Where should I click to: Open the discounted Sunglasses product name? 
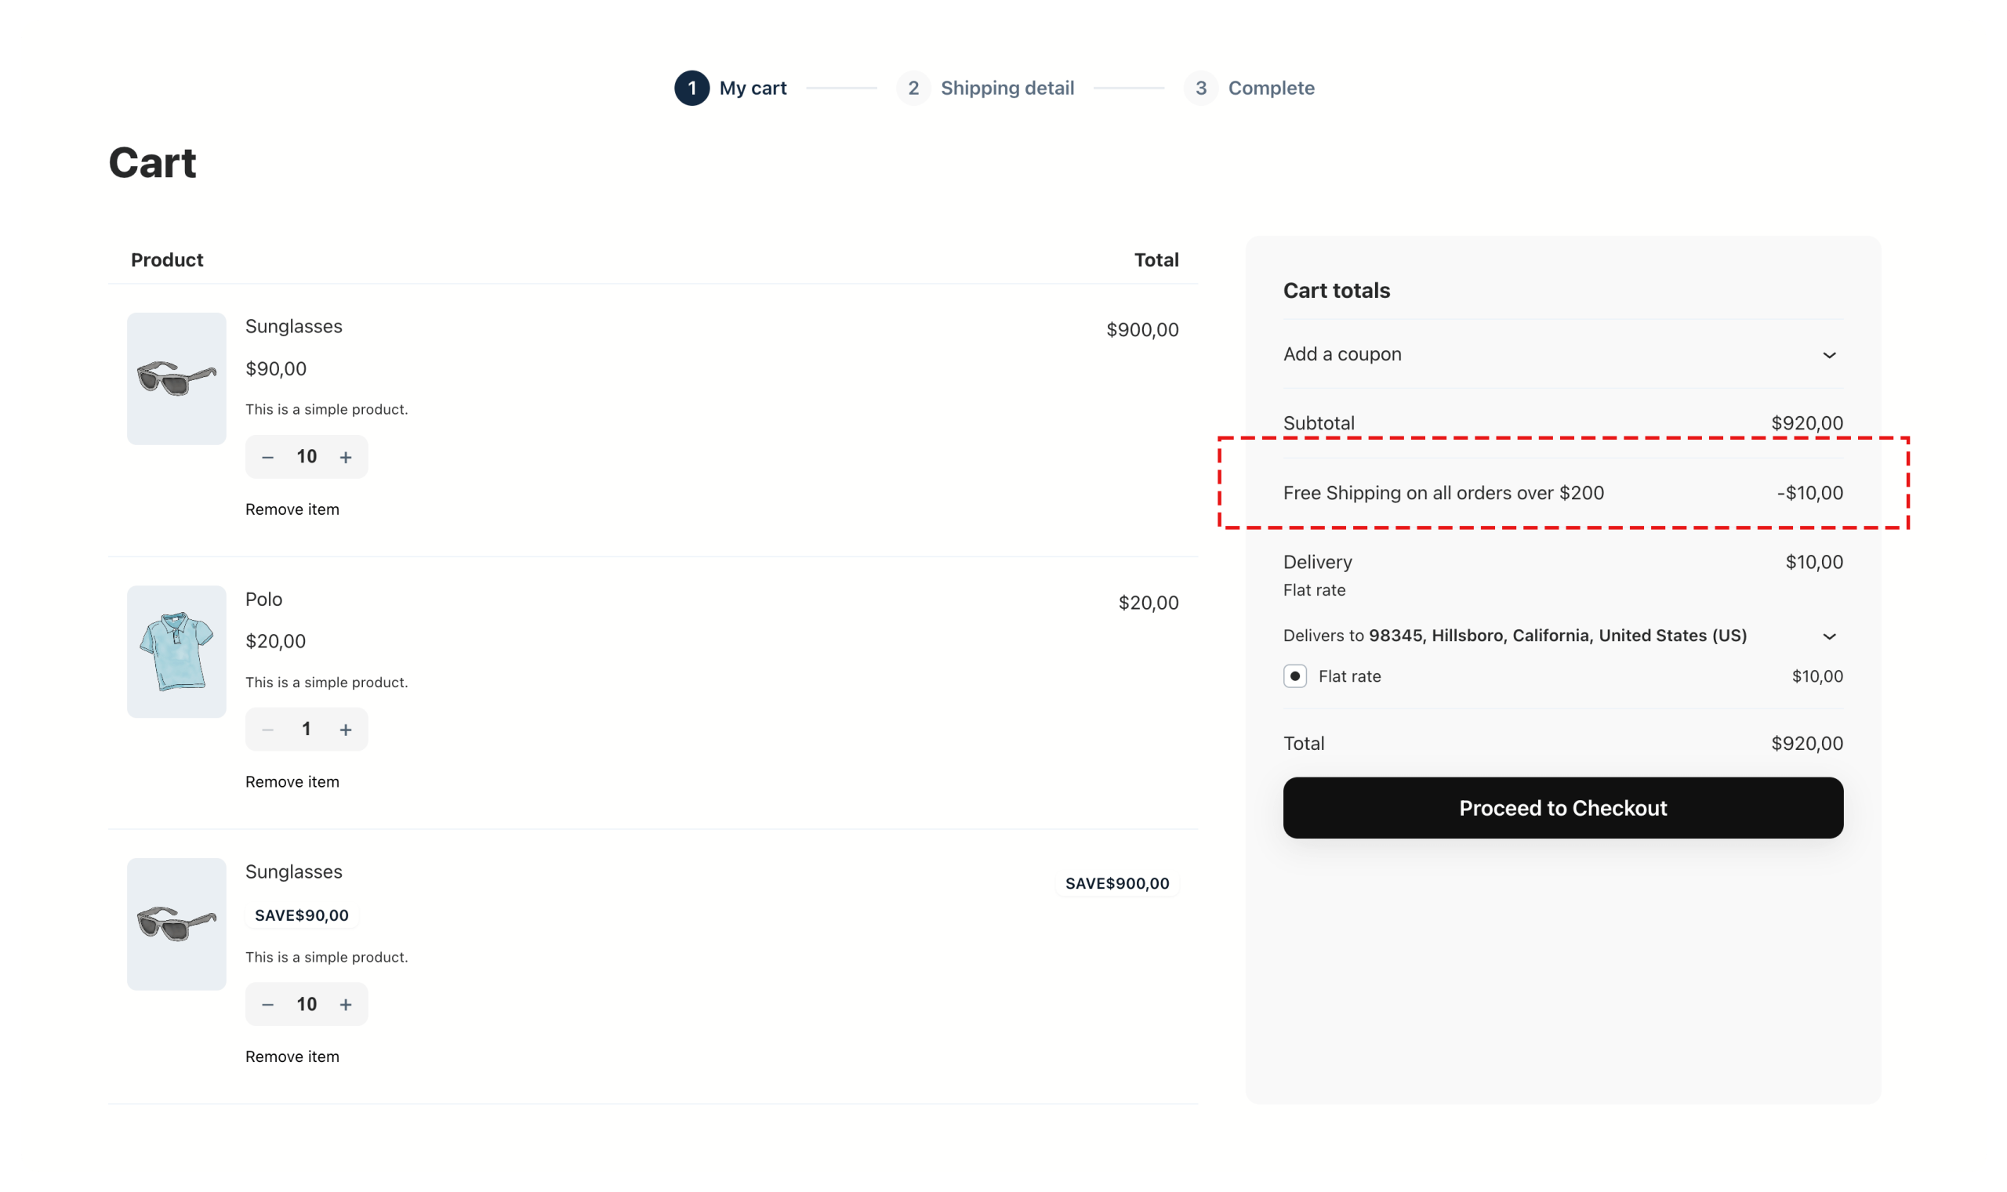[293, 871]
